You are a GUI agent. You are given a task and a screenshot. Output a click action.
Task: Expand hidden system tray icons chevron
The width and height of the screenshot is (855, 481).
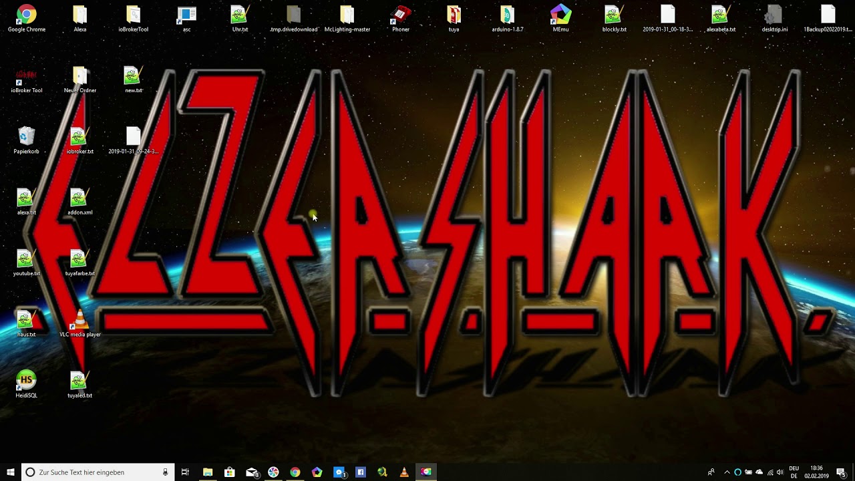point(727,472)
